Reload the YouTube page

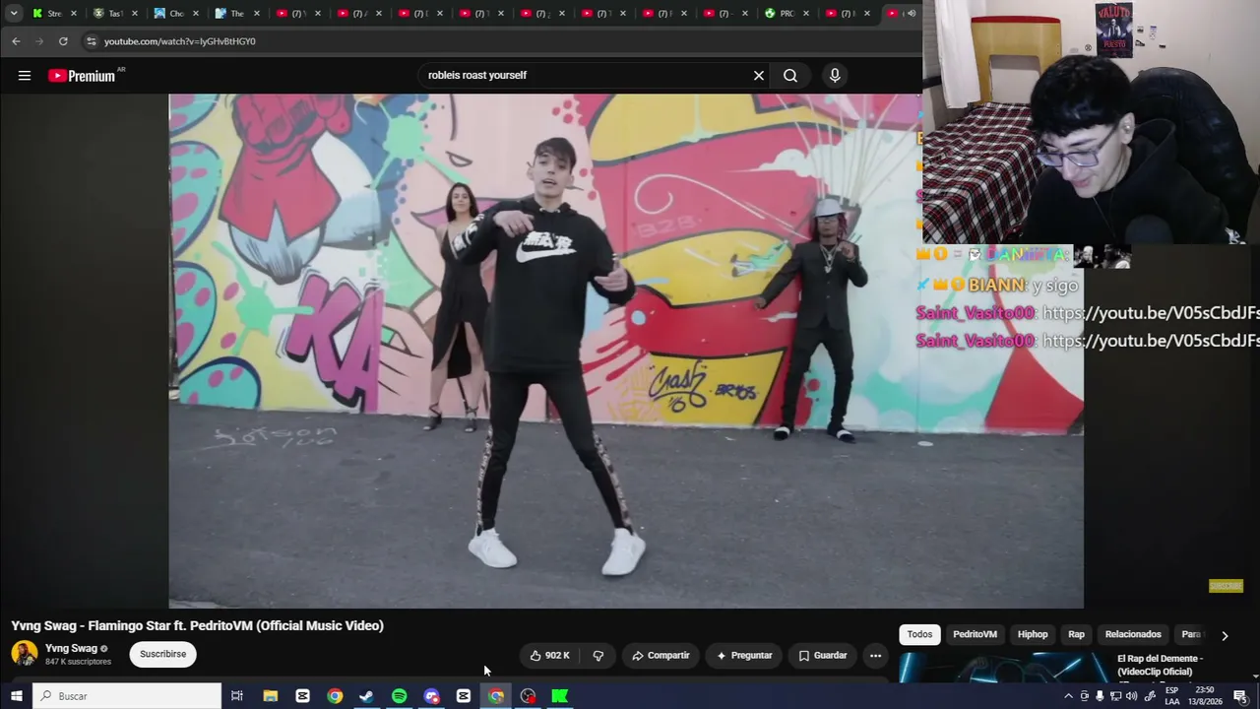coord(63,41)
